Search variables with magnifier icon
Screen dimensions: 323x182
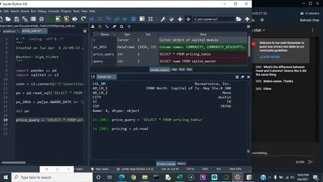click(x=122, y=27)
